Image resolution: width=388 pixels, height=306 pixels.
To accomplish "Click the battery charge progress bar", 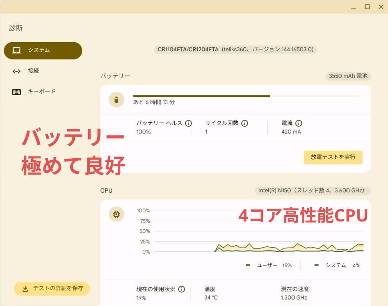I will click(x=246, y=96).
